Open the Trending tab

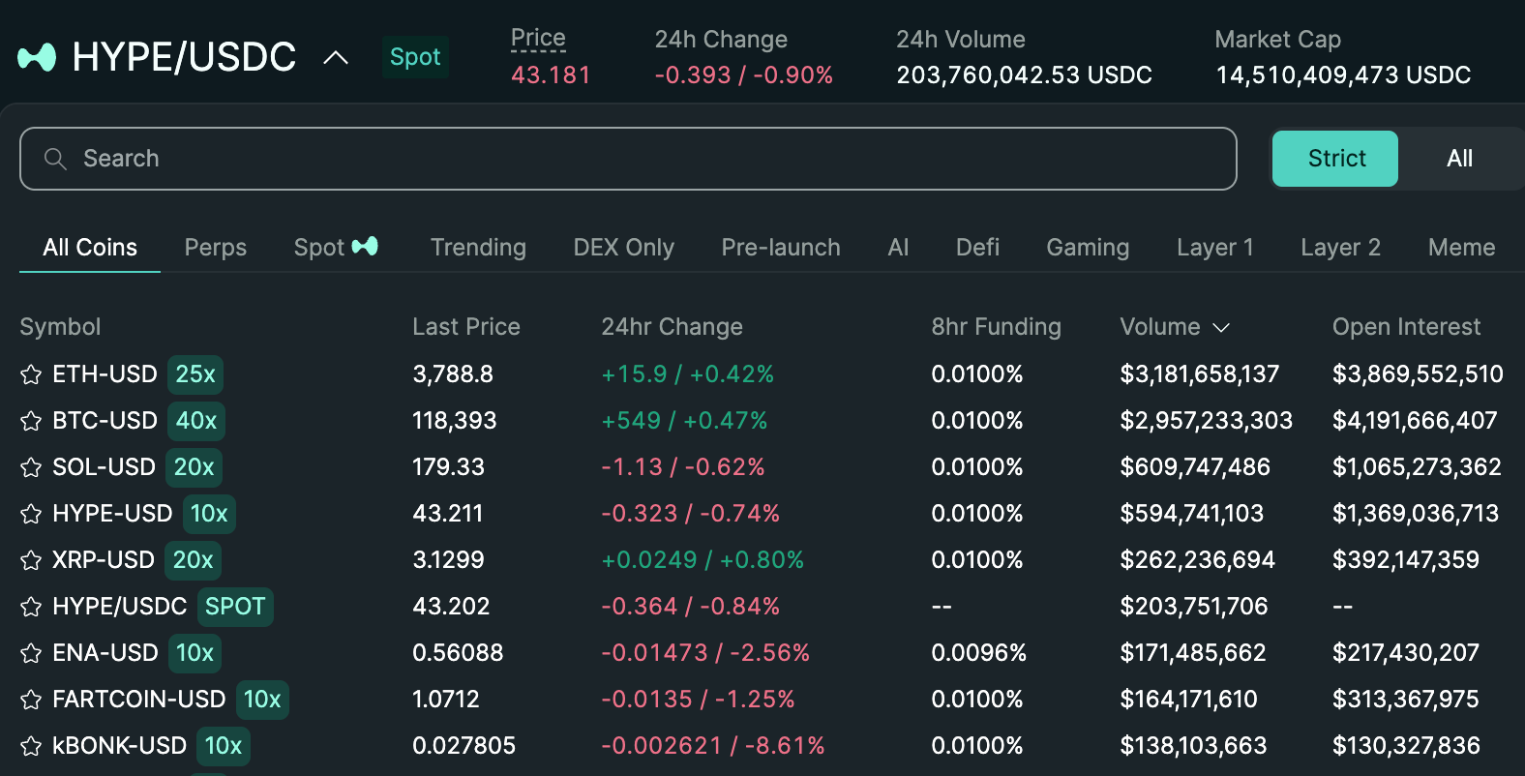tap(478, 248)
